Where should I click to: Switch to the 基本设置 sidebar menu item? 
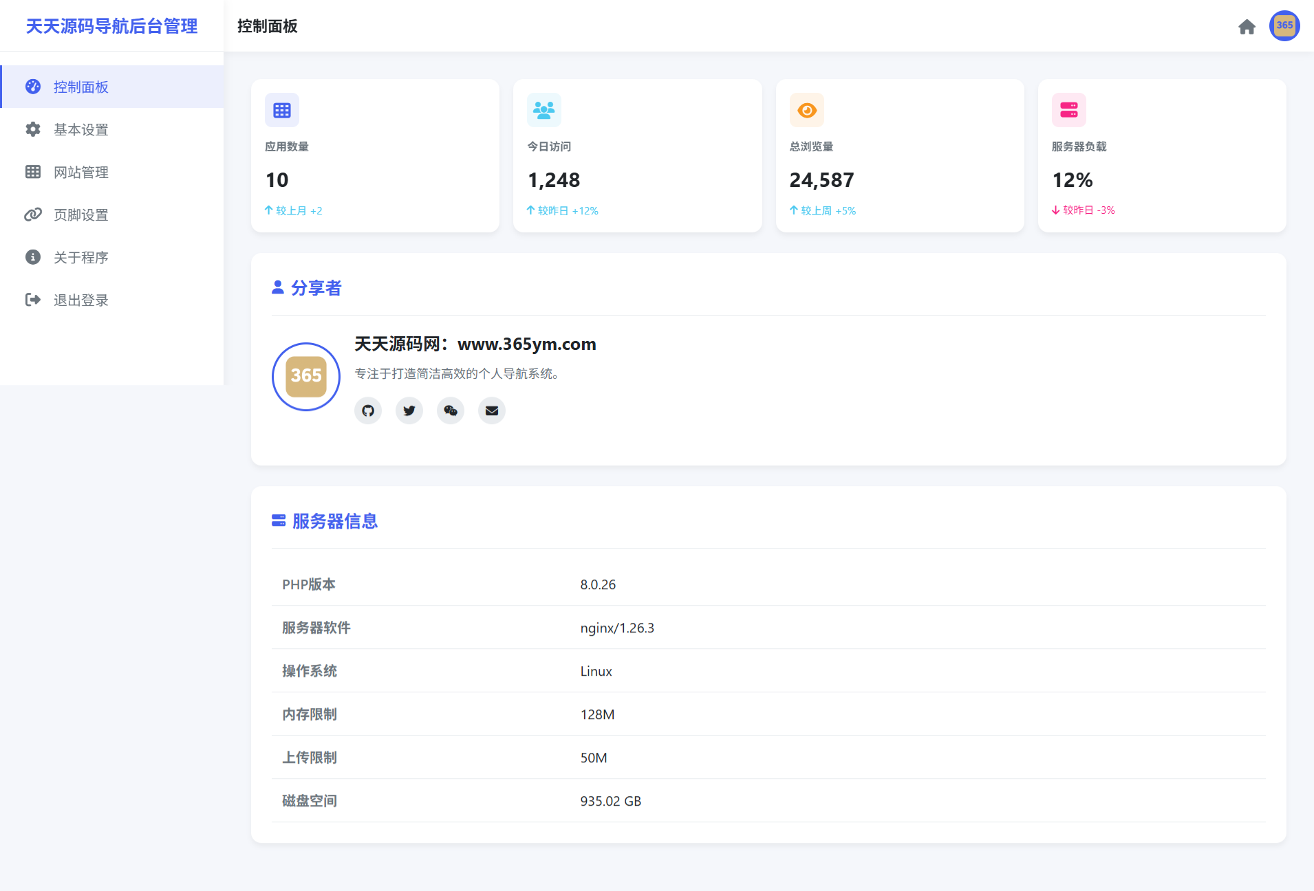(x=80, y=129)
